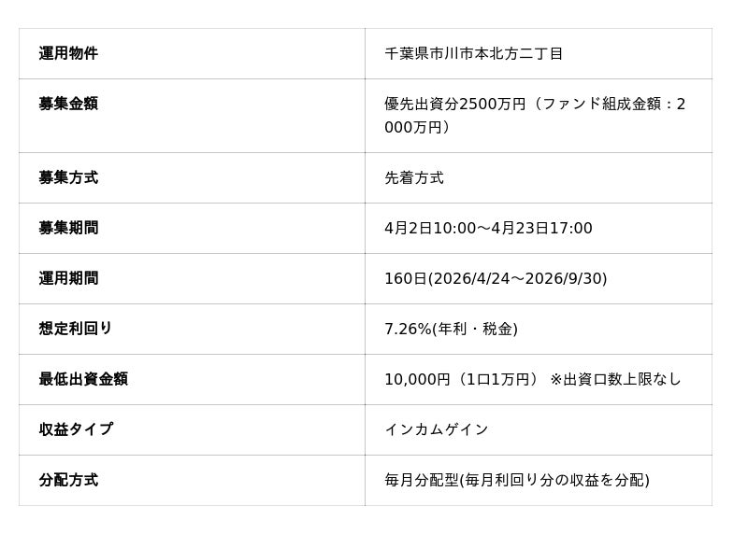This screenshot has width=748, height=534.
Task: Click the 分配方式 row label
Action: (68, 480)
